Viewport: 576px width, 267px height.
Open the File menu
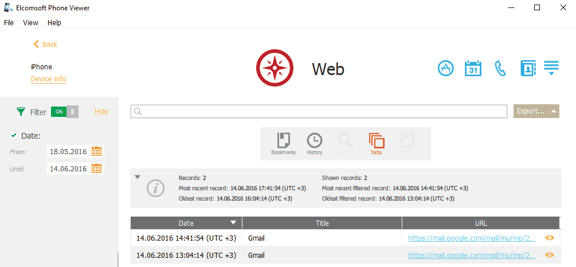[x=9, y=23]
